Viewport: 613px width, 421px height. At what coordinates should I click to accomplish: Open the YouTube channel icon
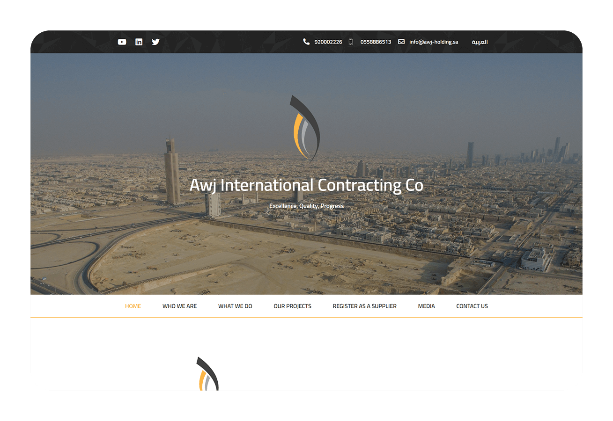[122, 42]
